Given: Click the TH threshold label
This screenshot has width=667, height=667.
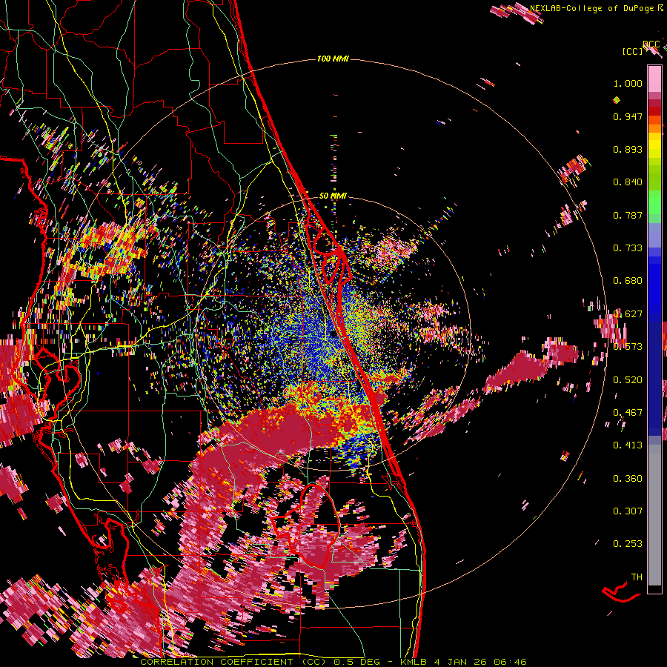Looking at the screenshot, I should click(x=637, y=577).
